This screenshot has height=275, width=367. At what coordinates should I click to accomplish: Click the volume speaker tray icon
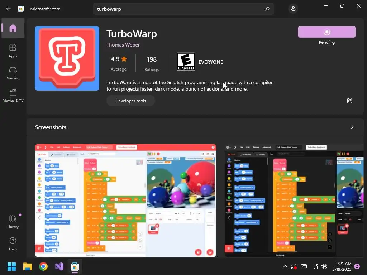pyautogui.click(x=324, y=266)
